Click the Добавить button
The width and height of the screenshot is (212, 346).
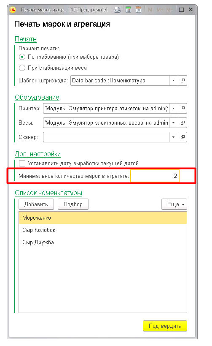pyautogui.click(x=36, y=204)
